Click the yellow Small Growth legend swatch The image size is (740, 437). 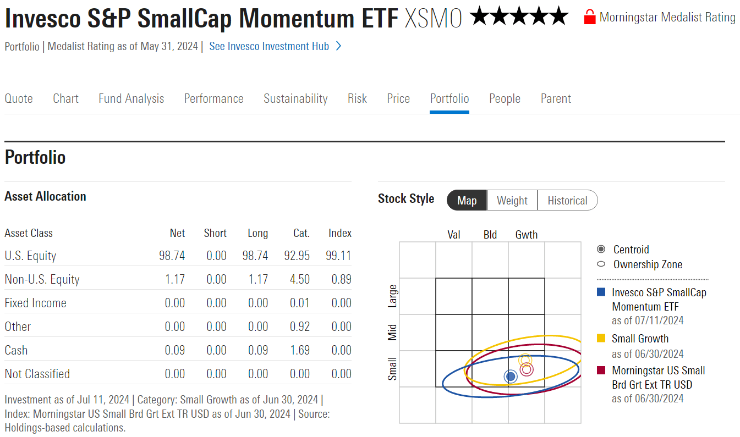(x=601, y=339)
